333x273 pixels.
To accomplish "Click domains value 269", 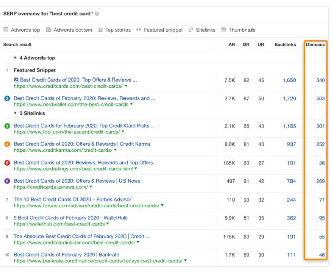I will [x=321, y=181].
